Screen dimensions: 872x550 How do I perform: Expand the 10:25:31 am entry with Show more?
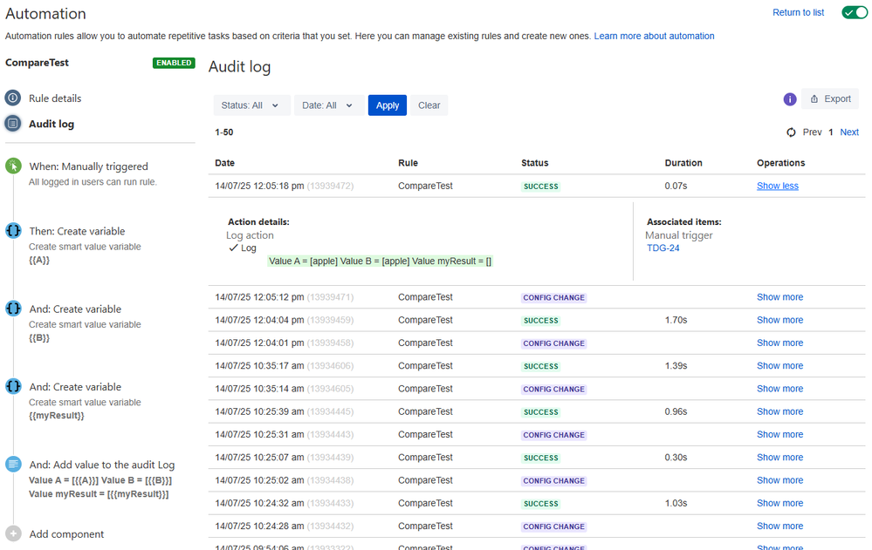click(779, 434)
